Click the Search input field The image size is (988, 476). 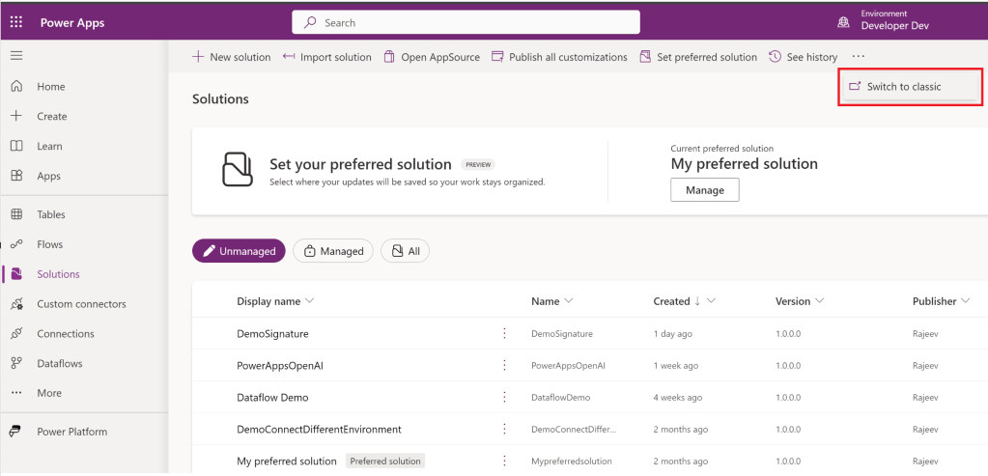point(466,22)
